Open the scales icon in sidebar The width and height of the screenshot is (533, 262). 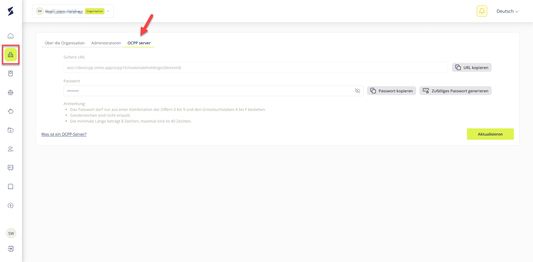[11, 92]
